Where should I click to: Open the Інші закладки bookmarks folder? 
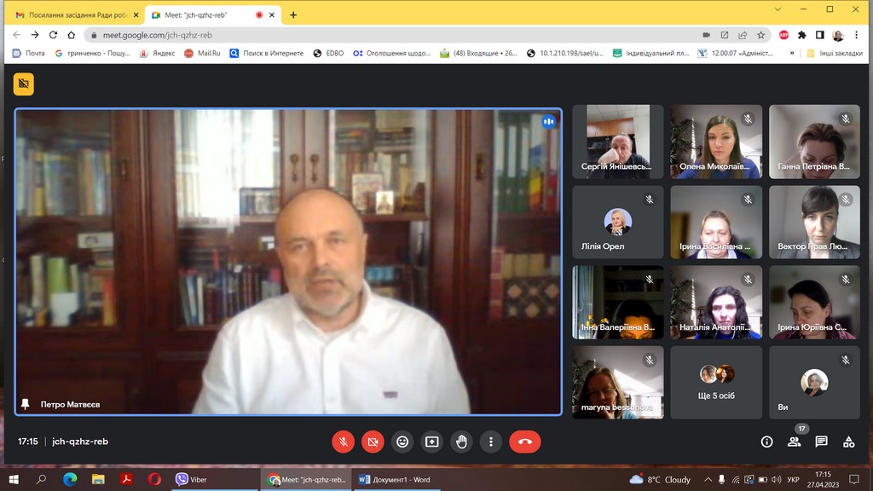834,53
